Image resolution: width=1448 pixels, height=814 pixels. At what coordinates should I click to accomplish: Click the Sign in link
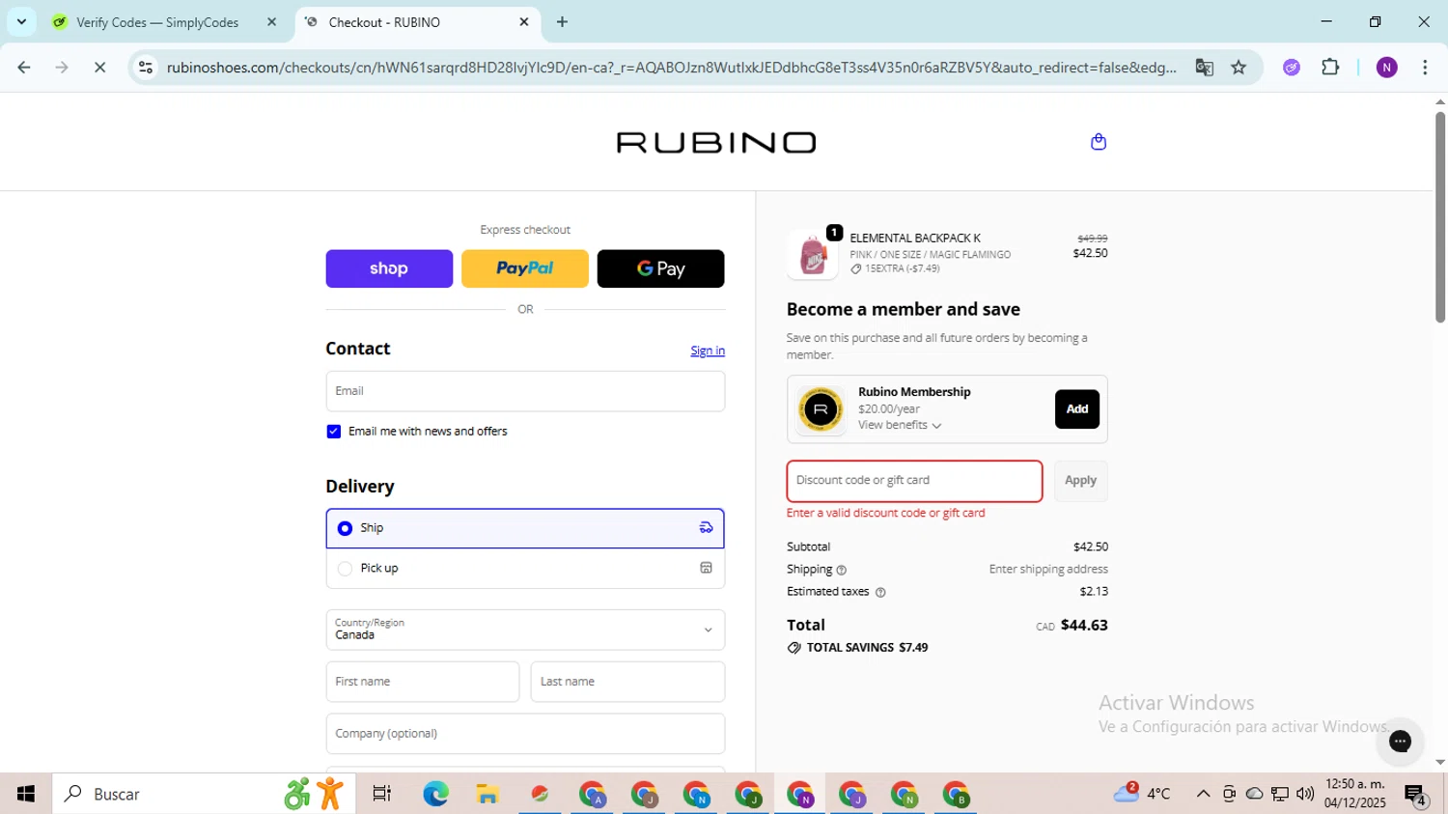point(708,351)
